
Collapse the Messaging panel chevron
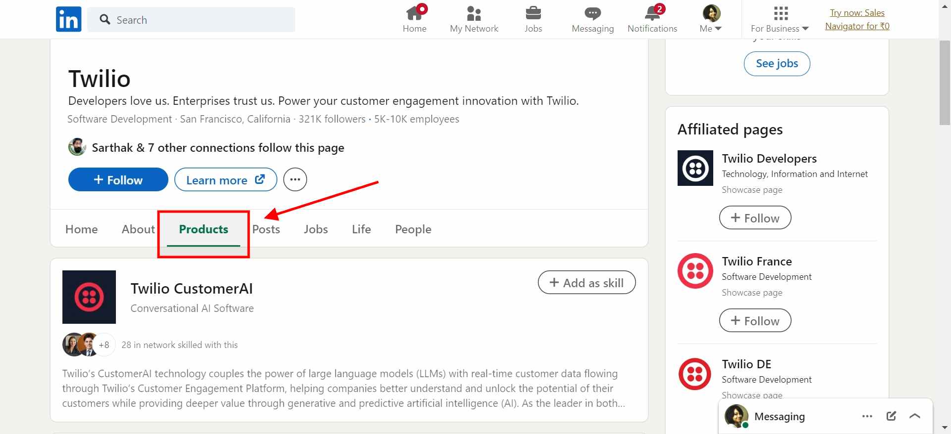tap(914, 416)
